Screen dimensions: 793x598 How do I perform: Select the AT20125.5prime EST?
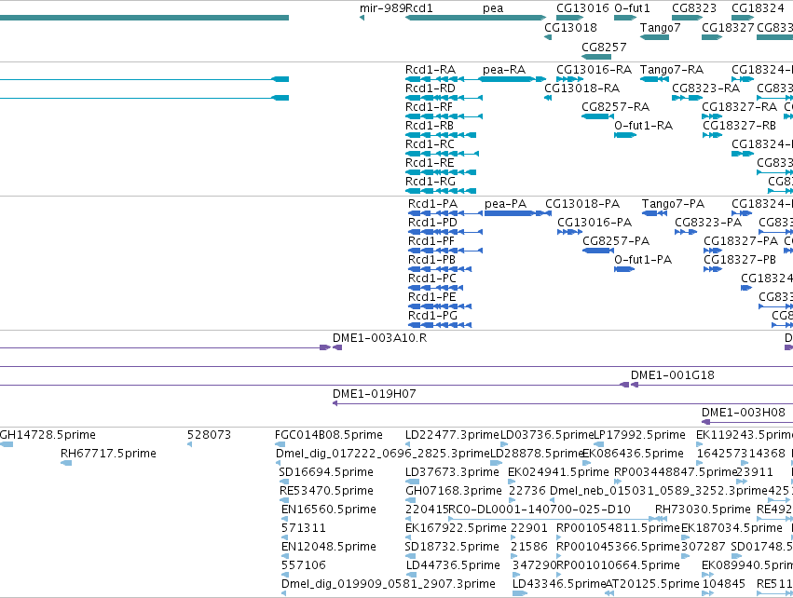(609, 593)
